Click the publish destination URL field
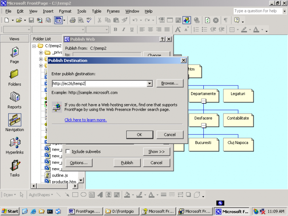 99,83
